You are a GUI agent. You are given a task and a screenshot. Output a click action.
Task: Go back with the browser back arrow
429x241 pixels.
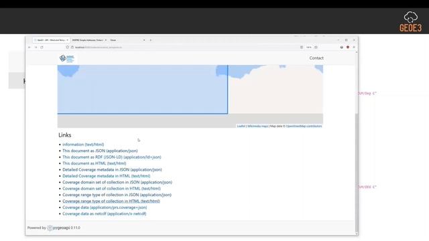(x=29, y=48)
